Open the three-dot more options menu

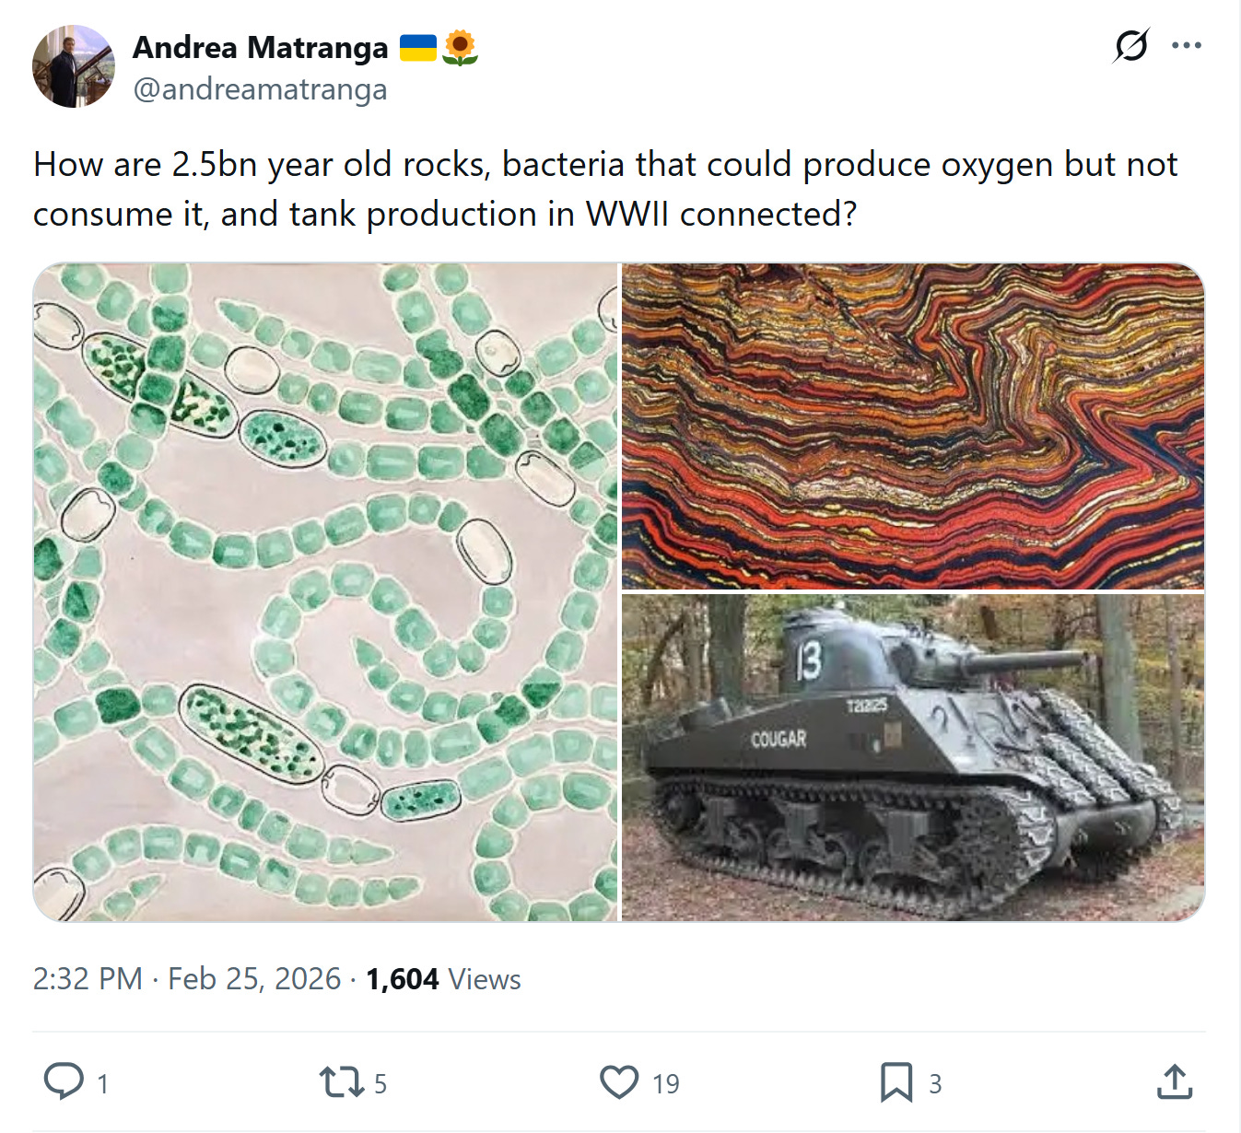(1186, 45)
